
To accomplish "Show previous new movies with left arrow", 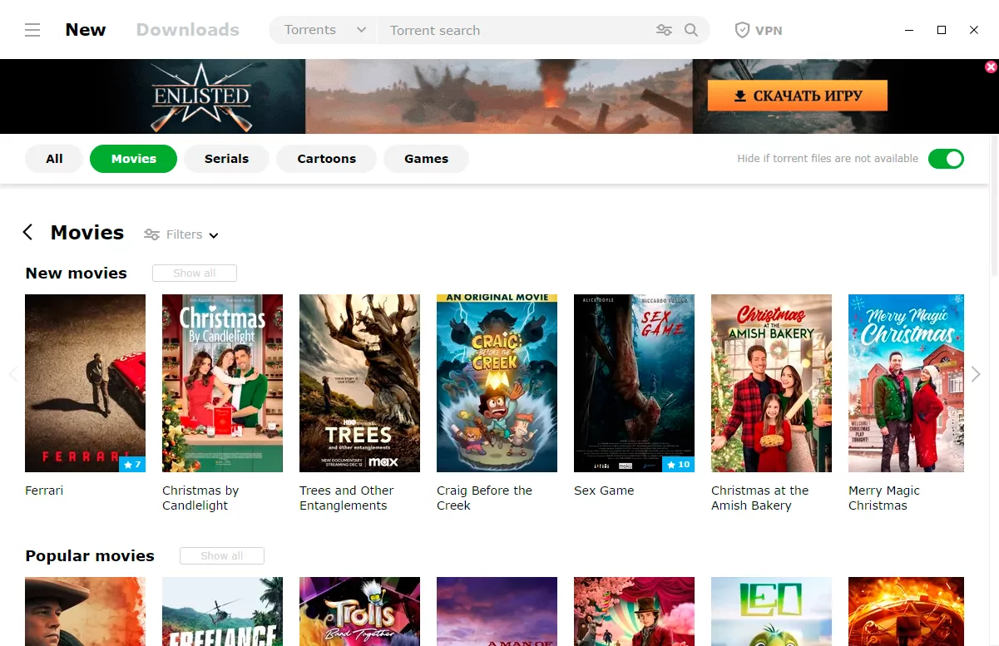I will pos(12,375).
